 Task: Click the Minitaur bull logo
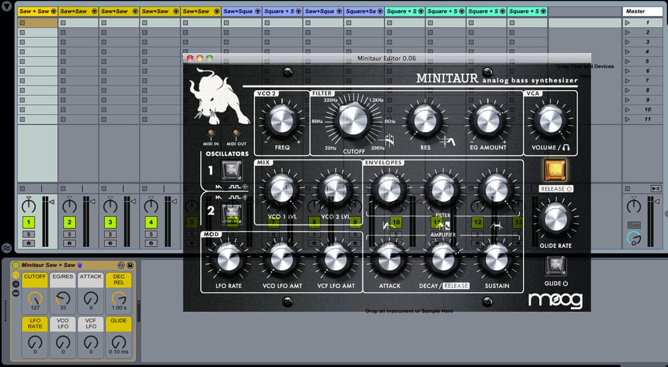point(218,96)
